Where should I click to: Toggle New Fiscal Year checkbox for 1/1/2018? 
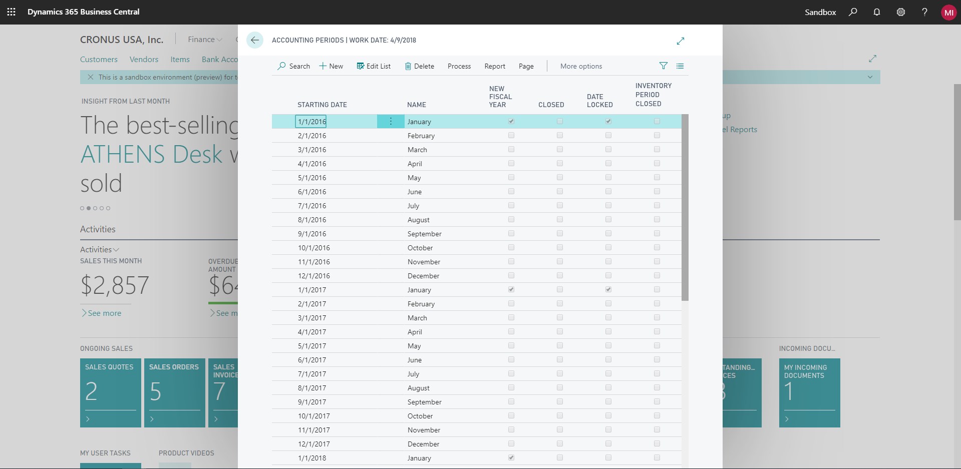point(511,457)
